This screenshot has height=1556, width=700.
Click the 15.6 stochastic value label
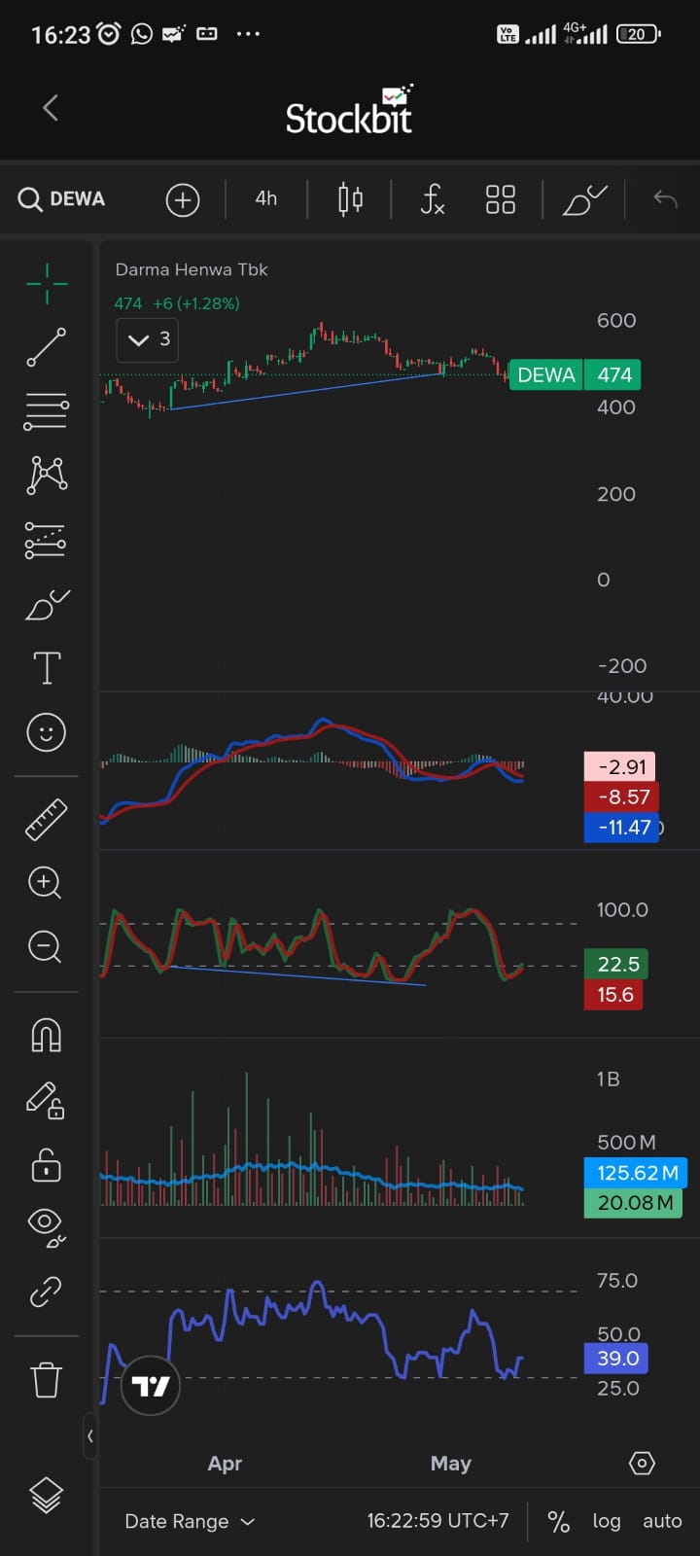click(613, 995)
